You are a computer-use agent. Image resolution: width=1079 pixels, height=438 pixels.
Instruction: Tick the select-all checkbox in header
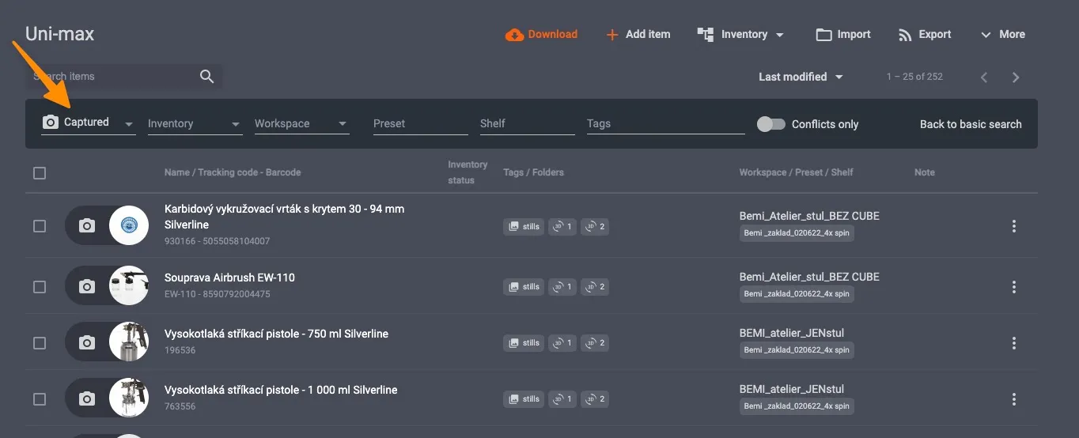click(40, 172)
